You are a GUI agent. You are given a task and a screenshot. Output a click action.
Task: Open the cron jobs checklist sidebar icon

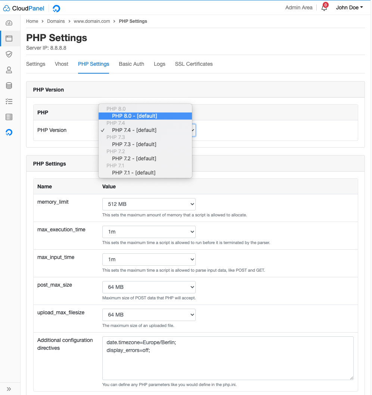pyautogui.click(x=9, y=101)
